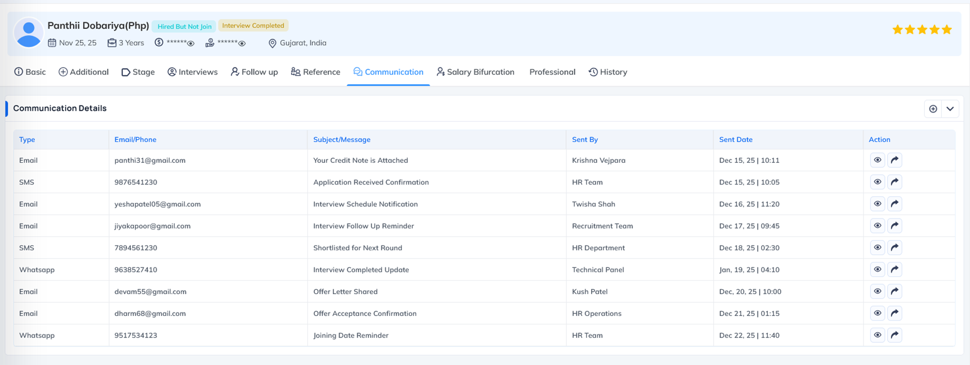
Task: Forward the Offer Letter Shared email
Action: point(894,292)
